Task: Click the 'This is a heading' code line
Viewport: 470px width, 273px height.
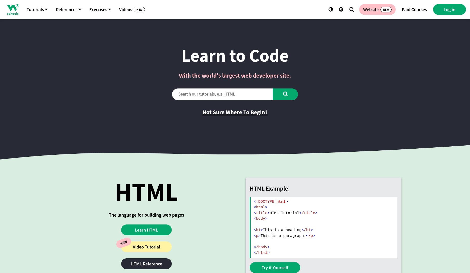Action: click(283, 230)
